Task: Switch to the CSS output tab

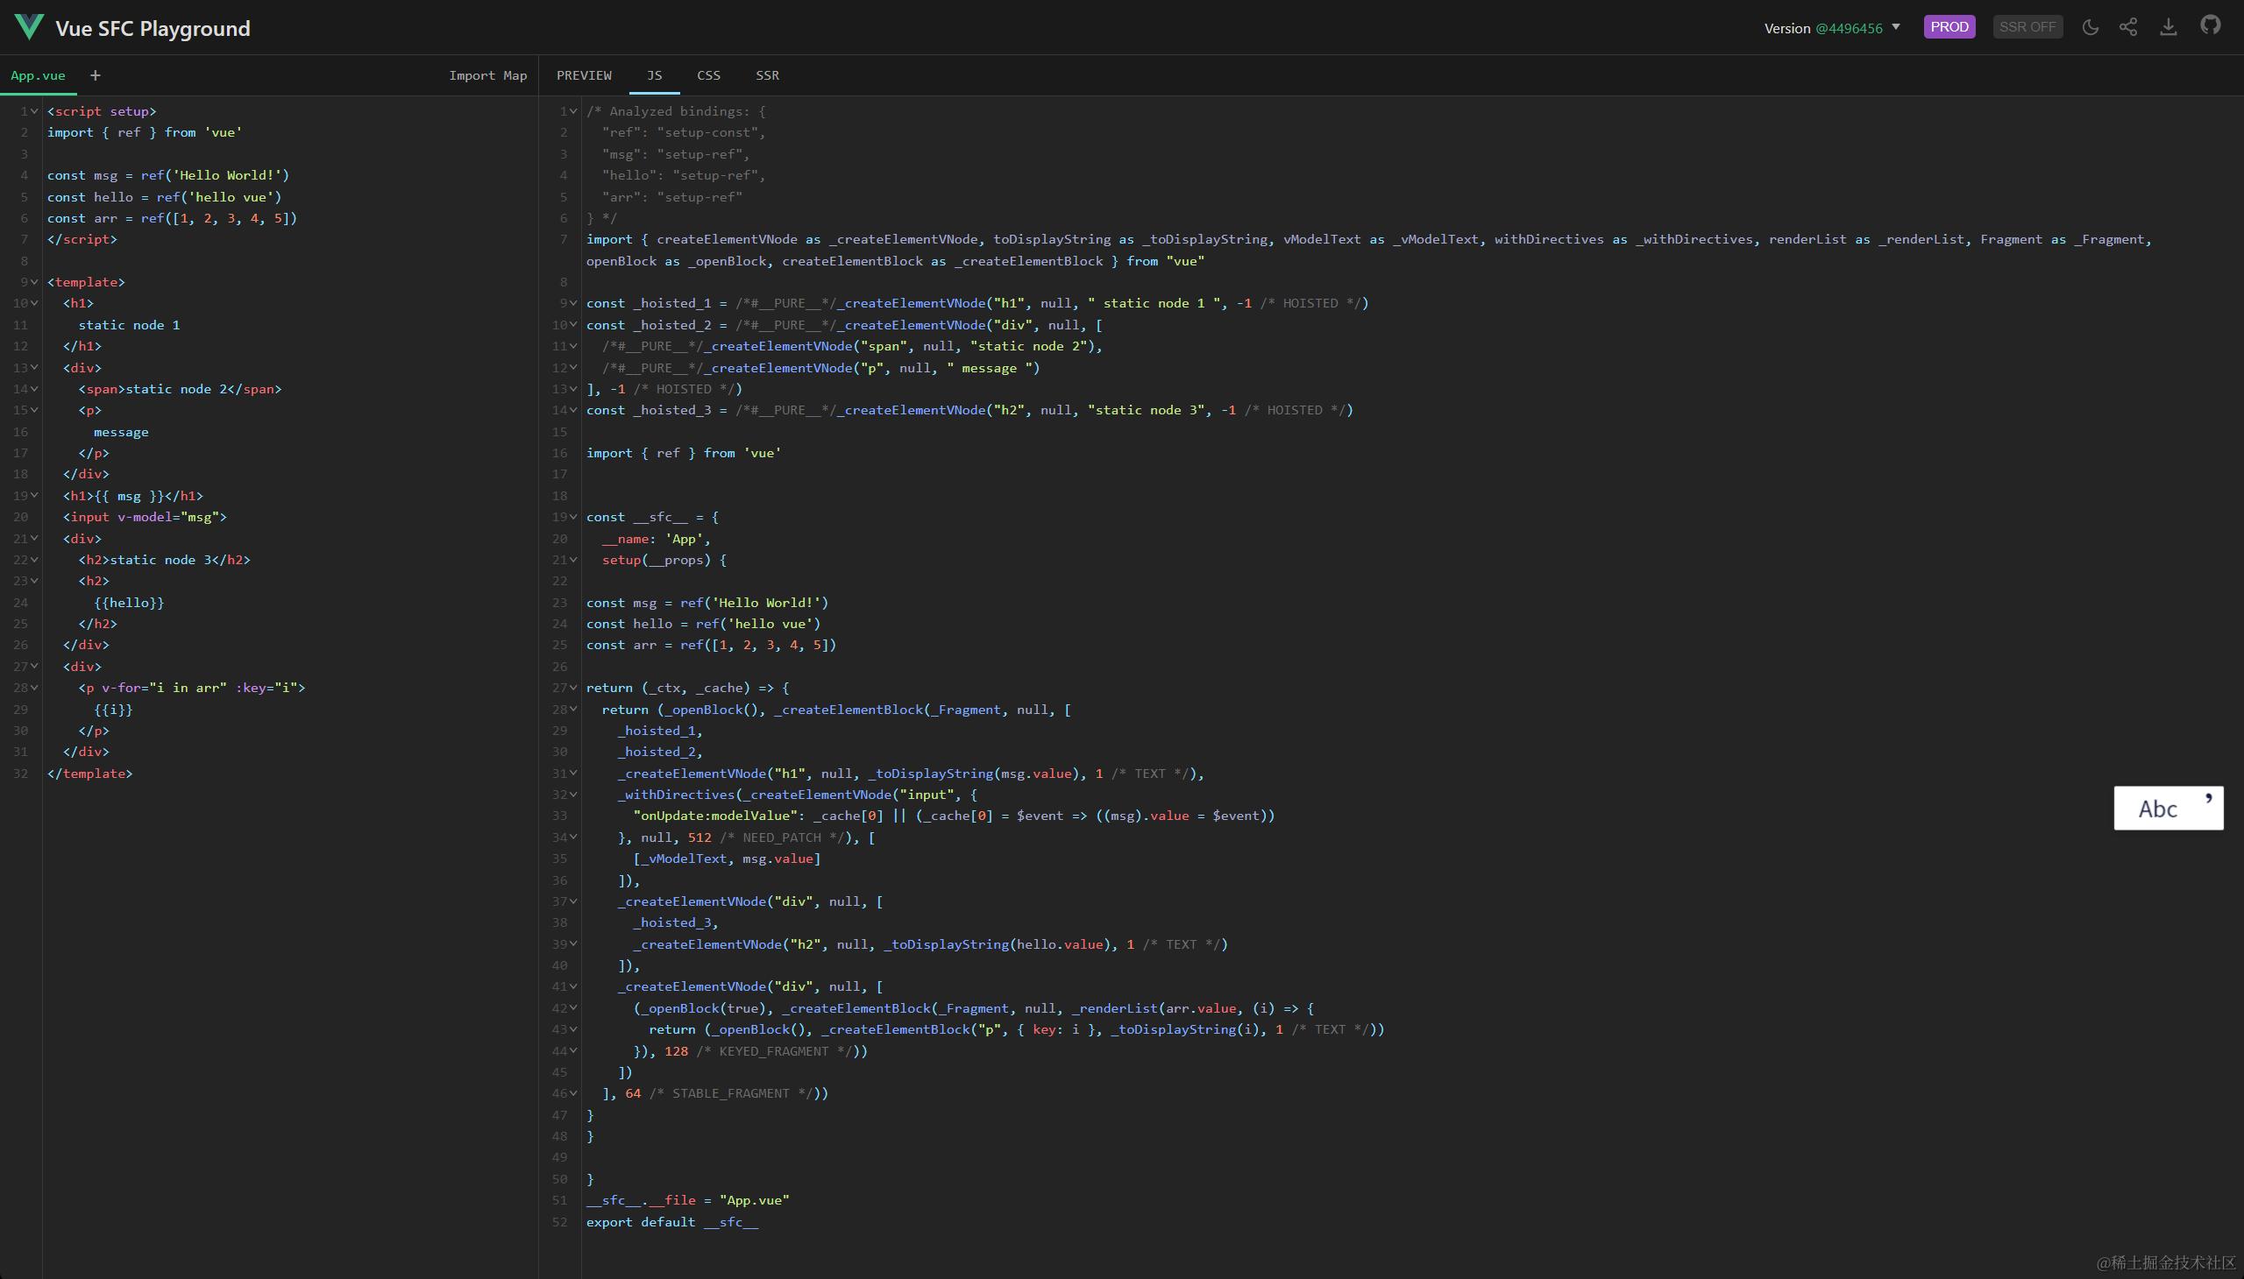Action: pyautogui.click(x=708, y=75)
